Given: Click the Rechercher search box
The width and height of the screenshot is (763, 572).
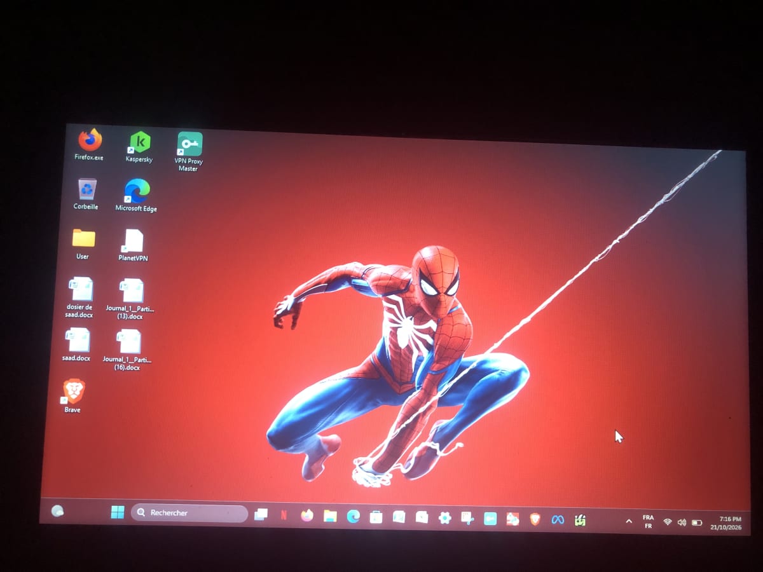Looking at the screenshot, I should coord(189,513).
